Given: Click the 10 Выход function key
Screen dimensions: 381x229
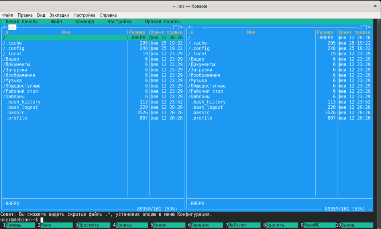Looking at the screenshot, I should (x=354, y=225).
